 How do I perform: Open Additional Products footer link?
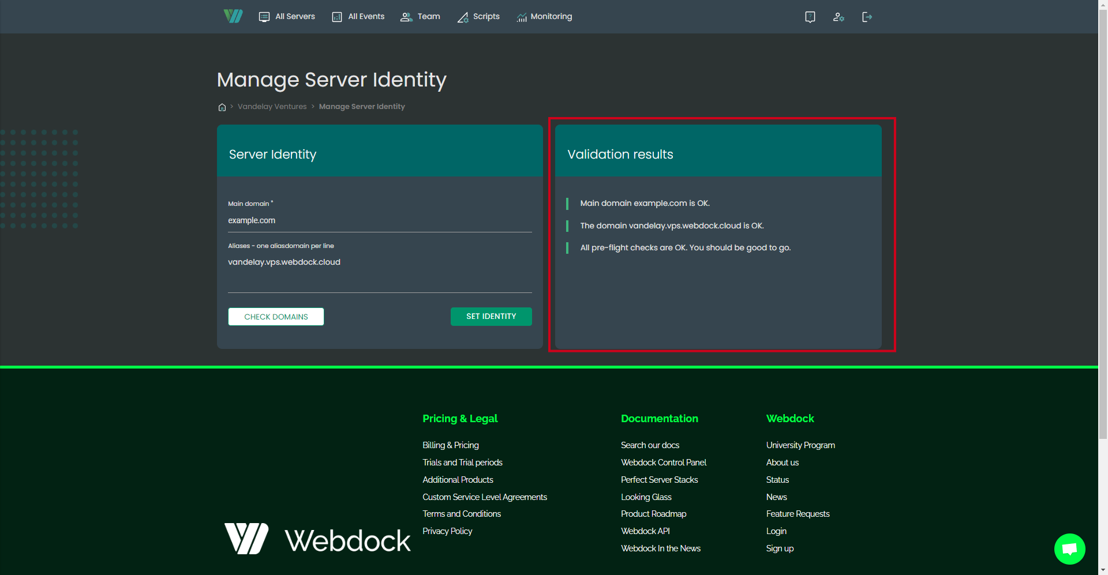coord(458,480)
